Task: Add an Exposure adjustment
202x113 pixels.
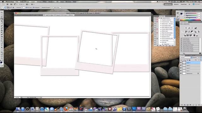Action: click(195, 28)
